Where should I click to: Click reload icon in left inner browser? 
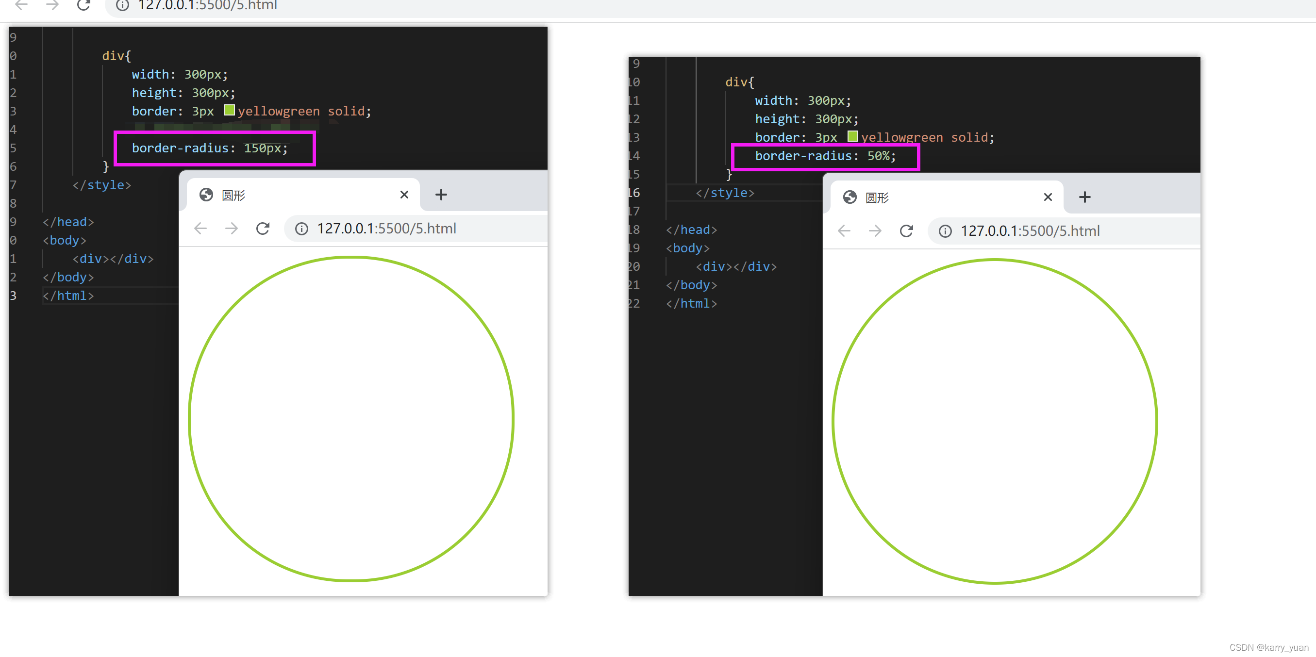click(263, 228)
